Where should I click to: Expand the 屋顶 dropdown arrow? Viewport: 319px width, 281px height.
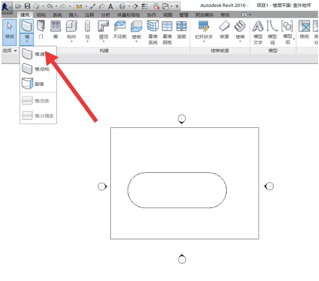coord(103,42)
